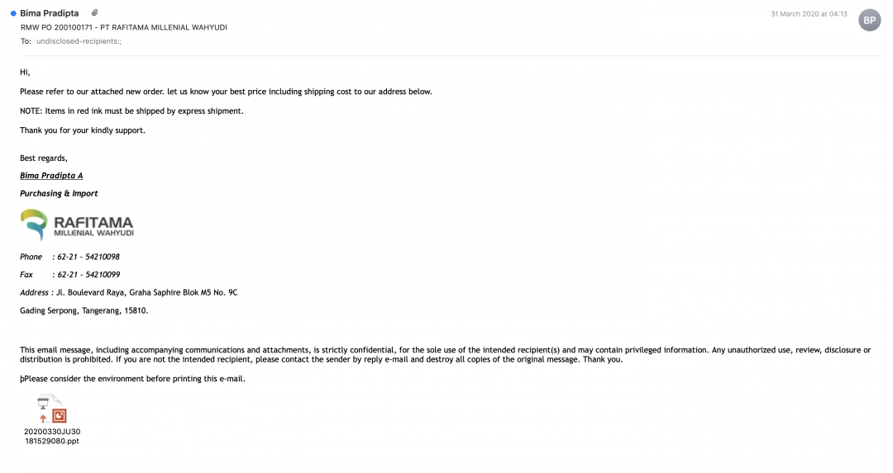Image resolution: width=893 pixels, height=473 pixels.
Task: Click the email subject line RMW PO 200100171
Action: tap(124, 27)
